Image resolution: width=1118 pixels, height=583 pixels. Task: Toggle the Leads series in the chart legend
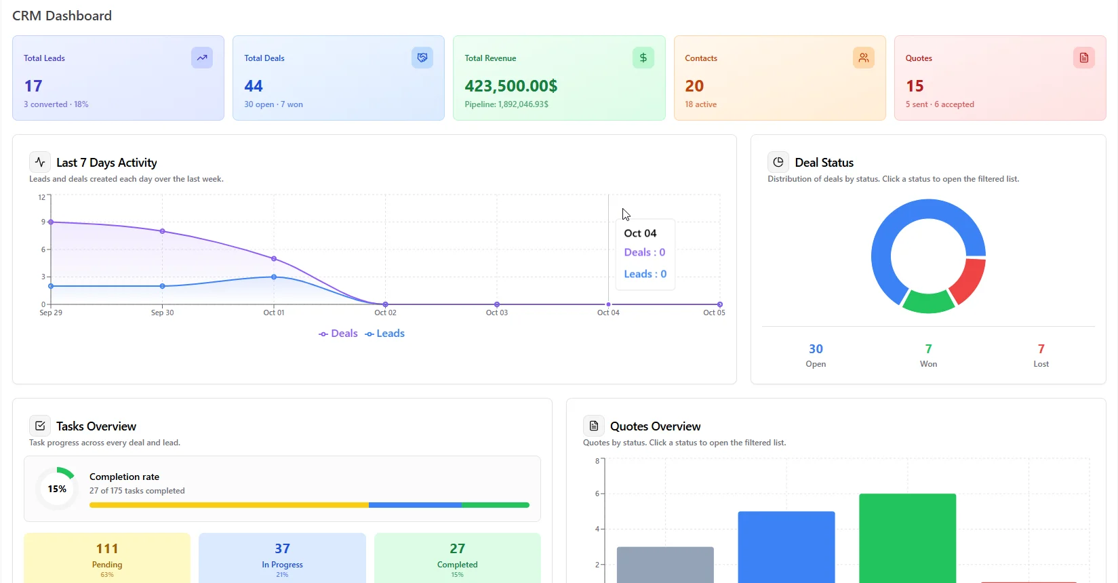coord(384,334)
